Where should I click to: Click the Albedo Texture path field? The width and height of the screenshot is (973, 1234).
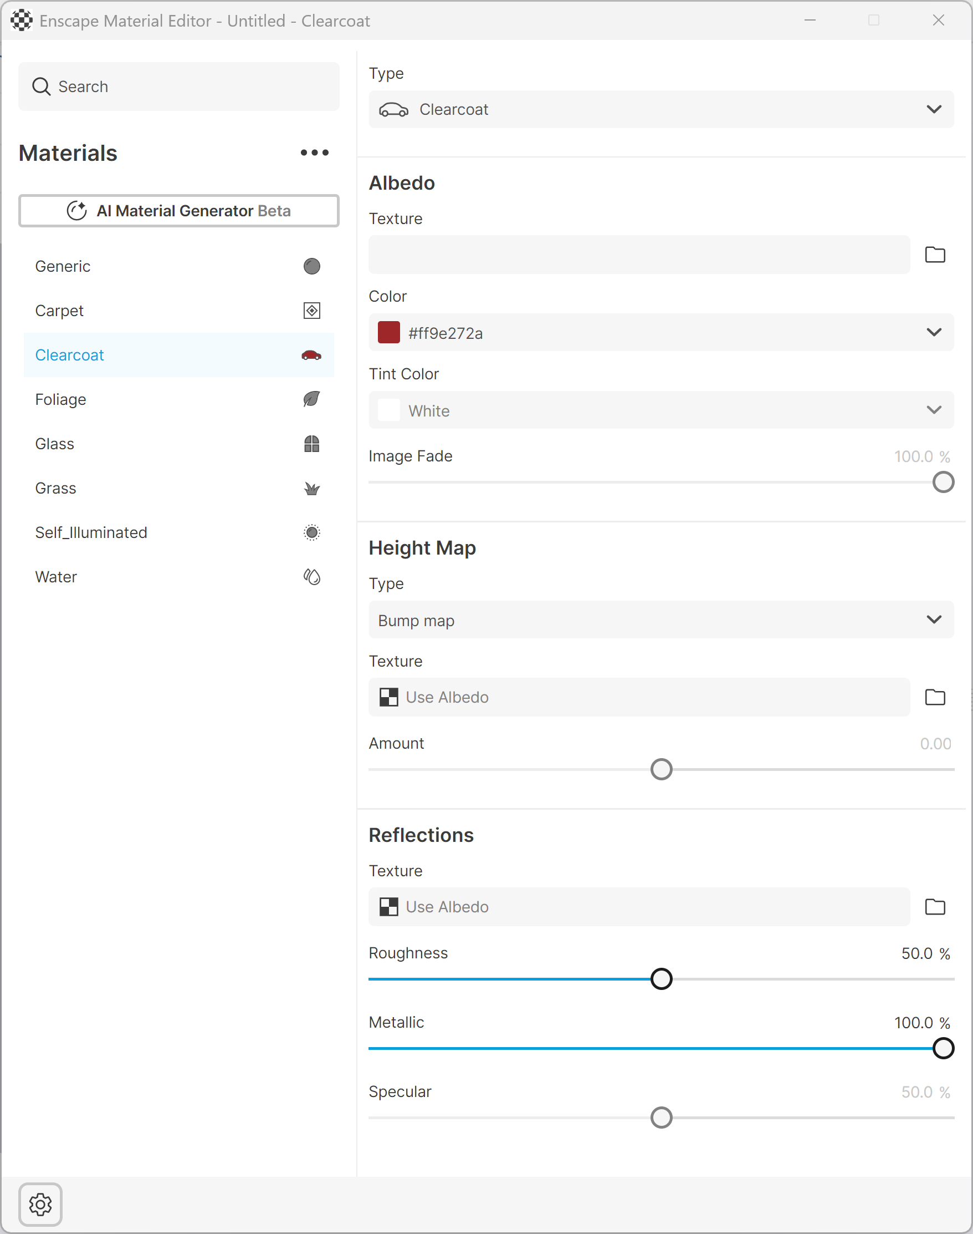(639, 255)
